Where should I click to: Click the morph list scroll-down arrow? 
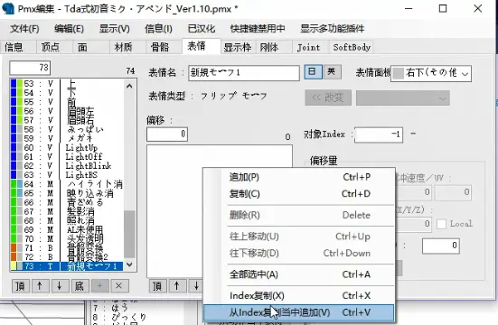pyautogui.click(x=129, y=265)
